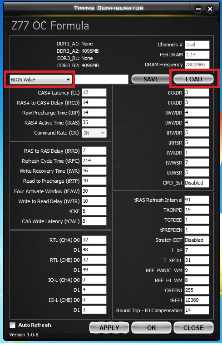Click the SAVE button

[x=151, y=79]
